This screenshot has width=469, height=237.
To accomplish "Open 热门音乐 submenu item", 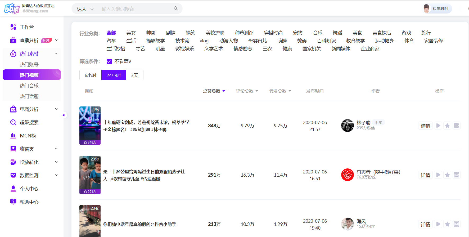I will (29, 86).
